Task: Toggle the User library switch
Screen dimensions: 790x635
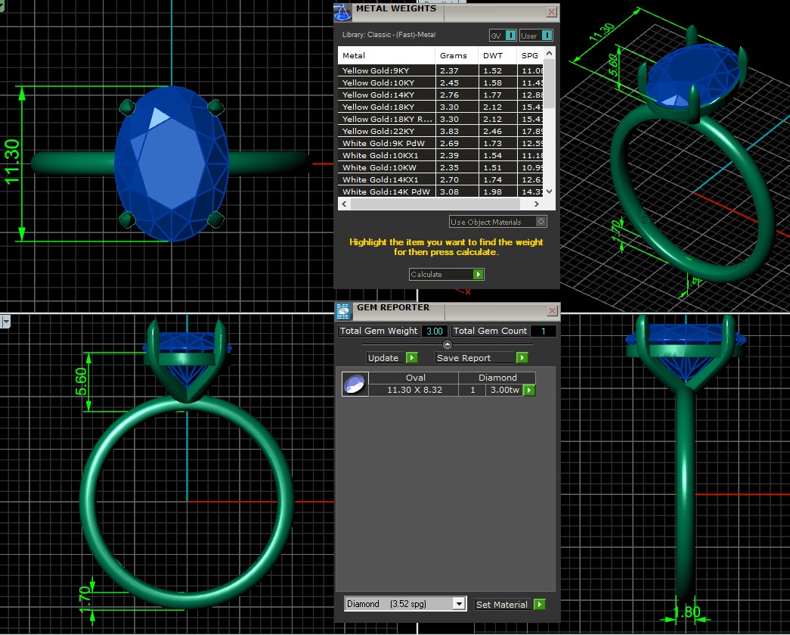Action: pos(536,36)
